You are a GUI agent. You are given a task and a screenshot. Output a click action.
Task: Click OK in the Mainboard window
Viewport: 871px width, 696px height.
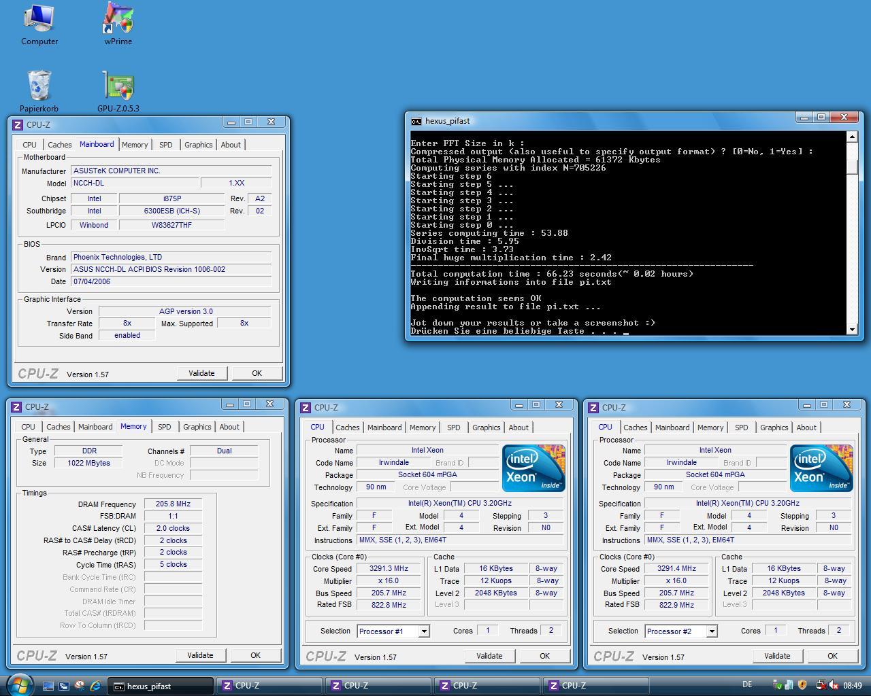(257, 373)
